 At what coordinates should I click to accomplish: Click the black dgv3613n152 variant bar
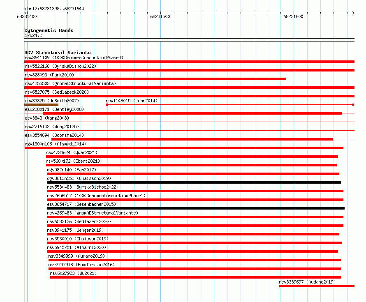pos(194,182)
